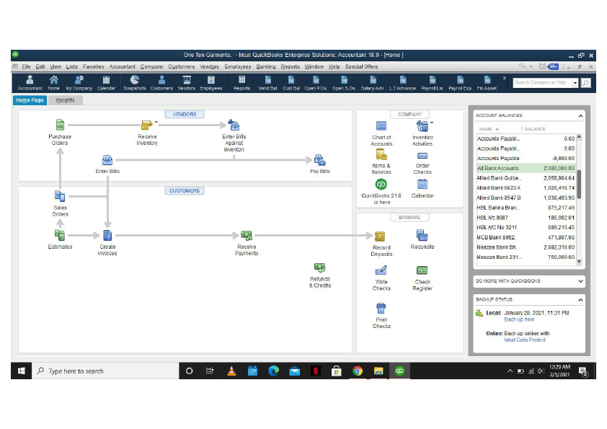This screenshot has height=429, width=607.
Task: Click account balances scrollbar down arrow
Action: click(579, 262)
